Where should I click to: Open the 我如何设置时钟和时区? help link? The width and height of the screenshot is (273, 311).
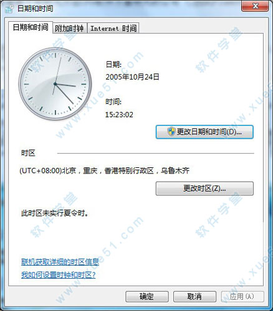point(59,275)
